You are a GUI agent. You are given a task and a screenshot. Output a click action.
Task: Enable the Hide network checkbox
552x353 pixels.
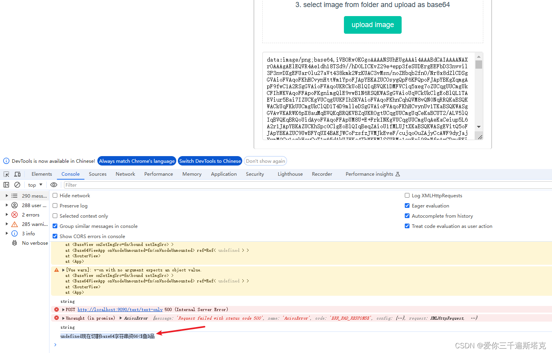point(55,195)
